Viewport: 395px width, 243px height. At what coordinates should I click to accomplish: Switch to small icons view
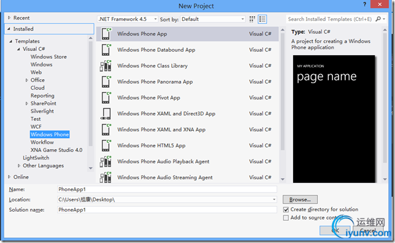(x=252, y=19)
